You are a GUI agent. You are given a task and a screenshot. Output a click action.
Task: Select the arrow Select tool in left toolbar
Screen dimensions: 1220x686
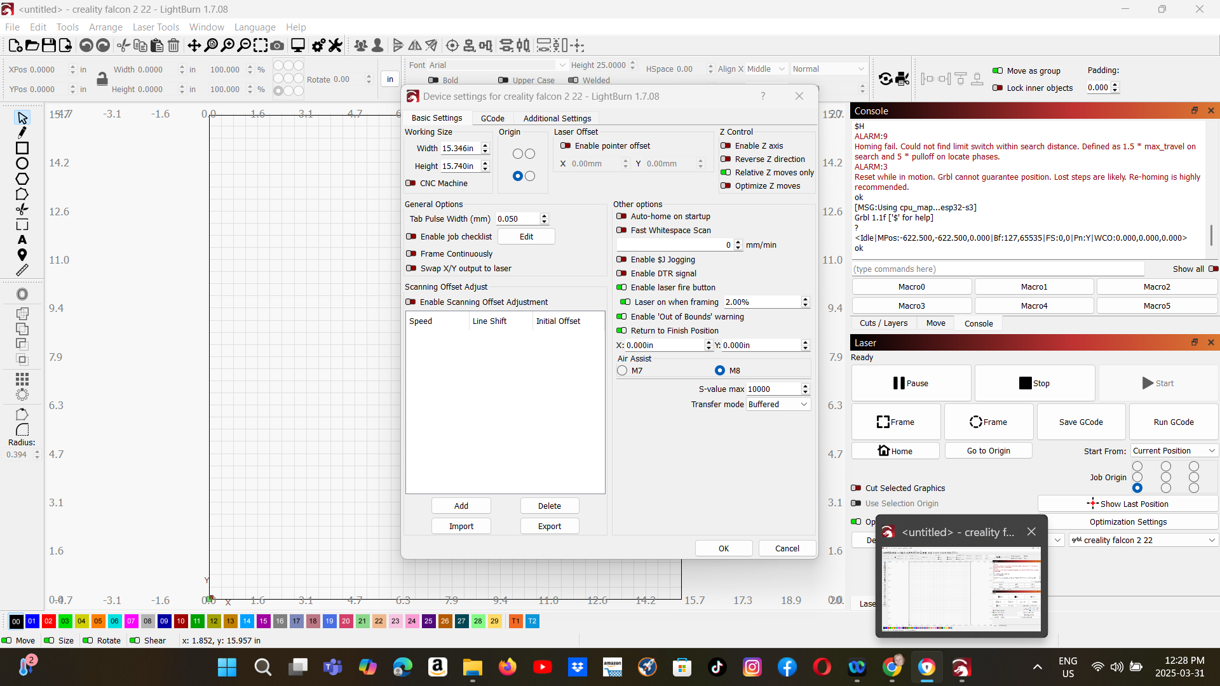coord(22,118)
